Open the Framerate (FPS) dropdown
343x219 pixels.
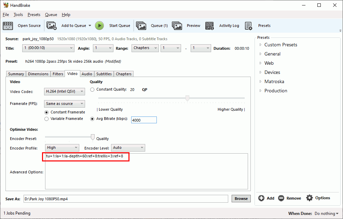click(x=65, y=104)
